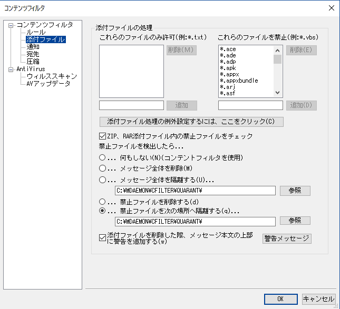The image size is (340, 309).
Task: Toggle ZIP、RAR添付ファイル check checkbox
Action: click(x=102, y=136)
